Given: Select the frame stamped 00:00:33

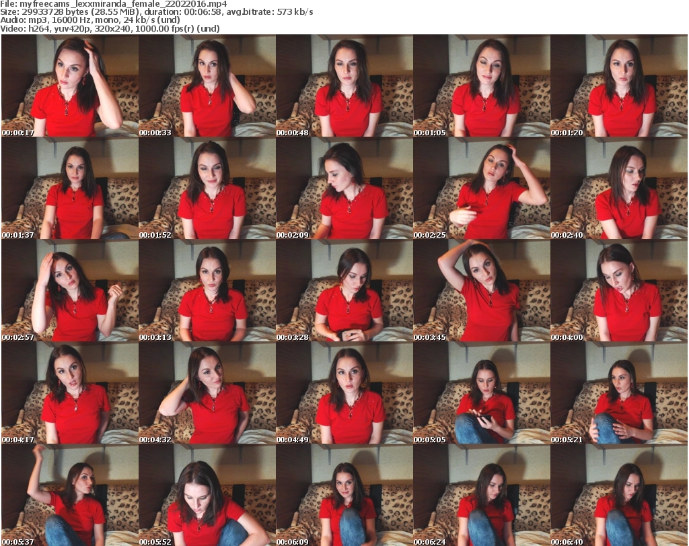Looking at the screenshot, I should coord(207,86).
